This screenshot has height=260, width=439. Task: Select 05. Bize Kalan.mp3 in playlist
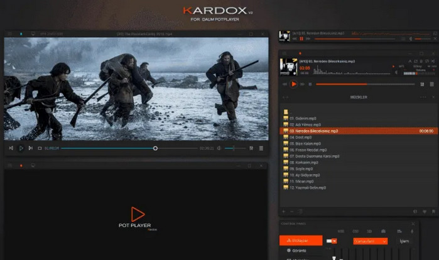(359, 144)
